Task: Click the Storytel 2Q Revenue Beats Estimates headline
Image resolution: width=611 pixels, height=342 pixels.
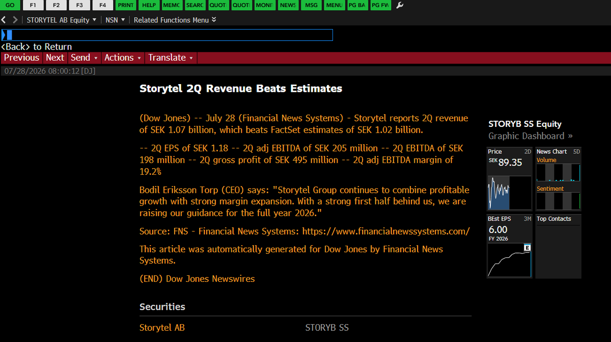Action: point(241,89)
